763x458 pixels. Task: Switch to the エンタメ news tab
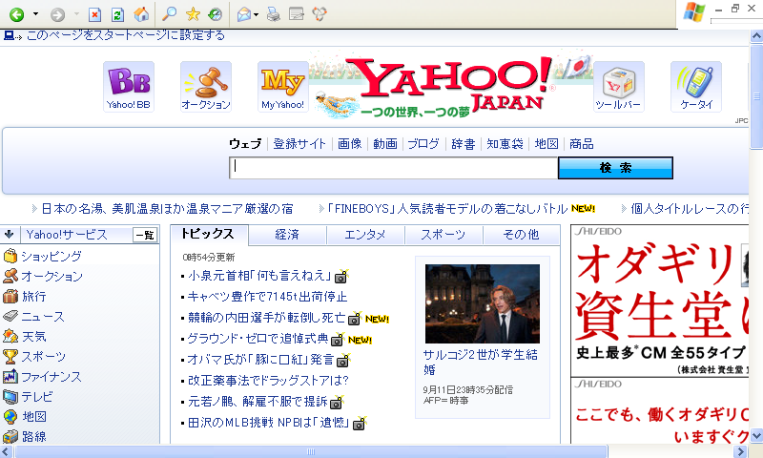coord(365,235)
